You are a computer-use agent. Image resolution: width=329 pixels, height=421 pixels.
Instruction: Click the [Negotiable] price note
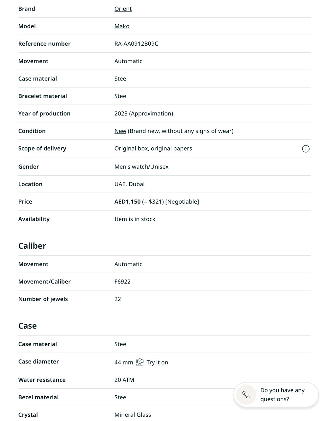pos(182,202)
